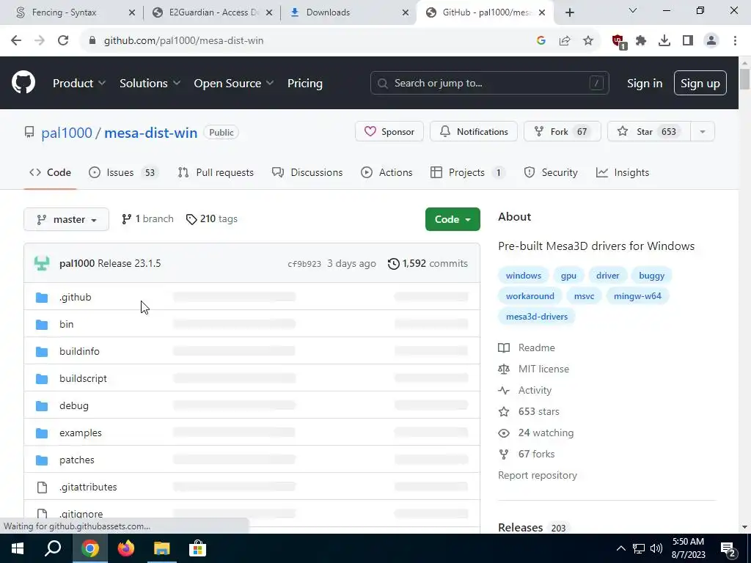The height and width of the screenshot is (563, 751).
Task: Open the .gitattributes file
Action: [x=88, y=487]
